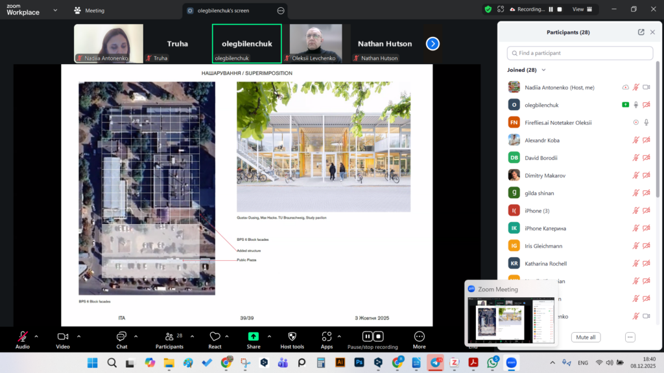664x373 pixels.
Task: Toggle the Video camera on or off
Action: click(63, 336)
